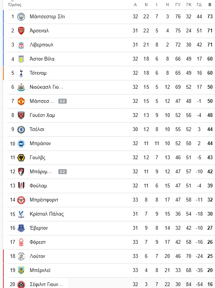Click the West Ham crest

tap(21, 115)
